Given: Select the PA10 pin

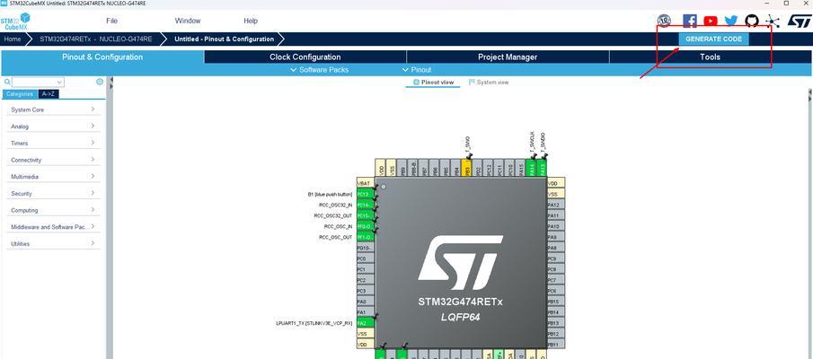Looking at the screenshot, I should coord(555,226).
